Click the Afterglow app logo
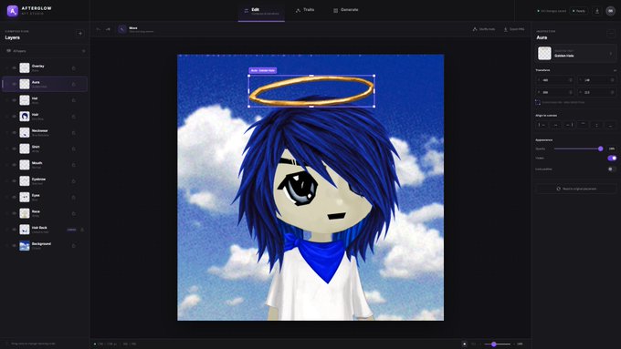The height and width of the screenshot is (349, 621). click(x=13, y=11)
